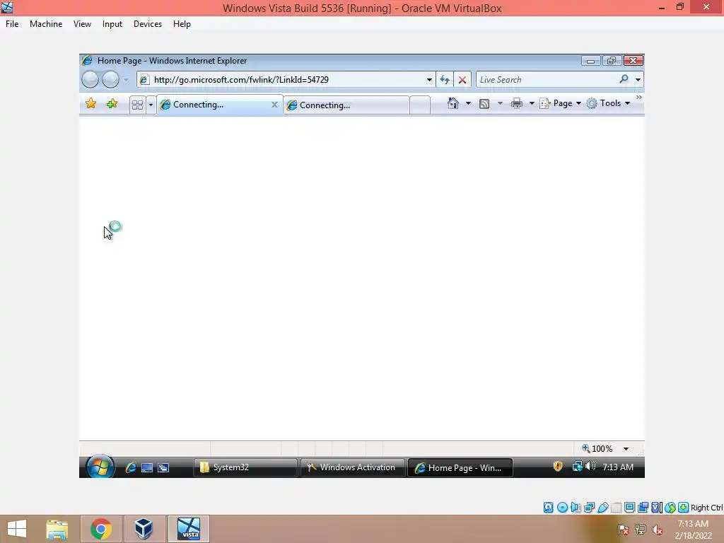724x543 pixels.
Task: Open the VirtualBox Devices menu
Action: (148, 24)
